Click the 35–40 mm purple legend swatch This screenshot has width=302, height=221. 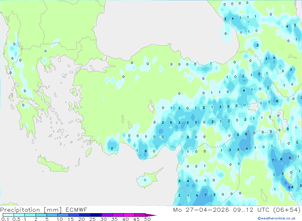click(x=118, y=215)
